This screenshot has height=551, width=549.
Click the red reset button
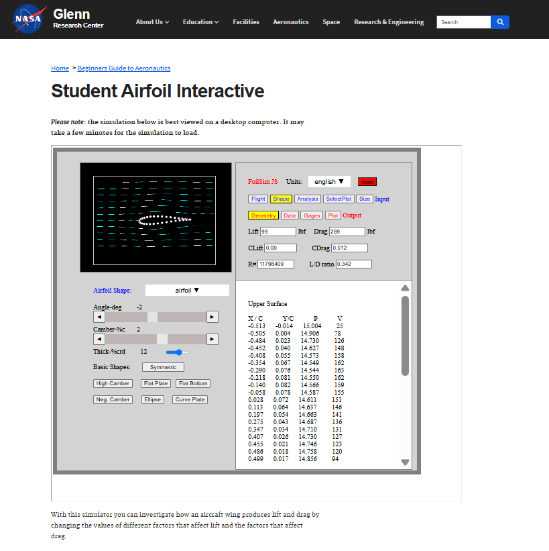(367, 182)
